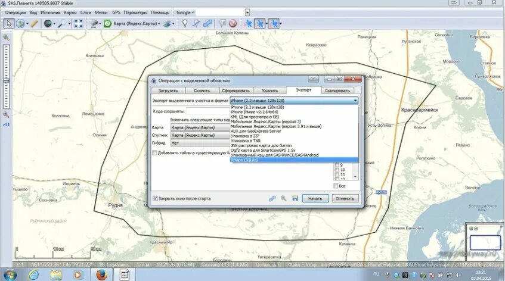Screen dimensions: 505x281
Task: Check the Все zoom levels box
Action: (x=336, y=186)
